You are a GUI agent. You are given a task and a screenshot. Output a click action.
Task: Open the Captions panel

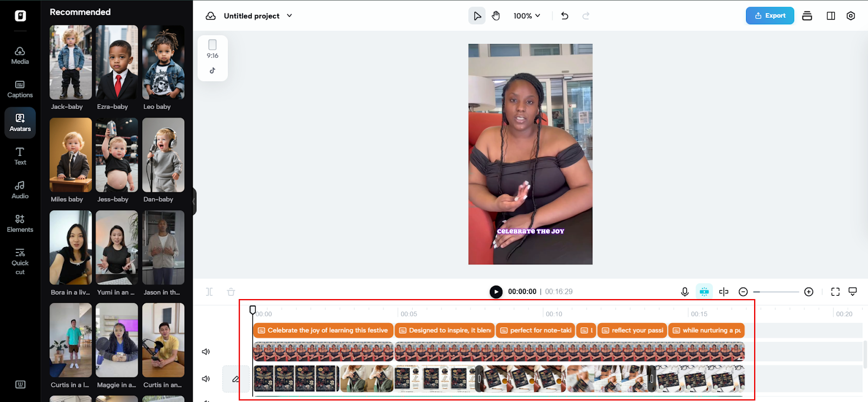(20, 89)
